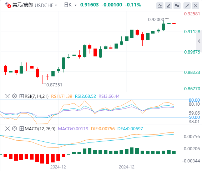
Task: Click the MACD axis label -0.00344
Action: (191, 161)
